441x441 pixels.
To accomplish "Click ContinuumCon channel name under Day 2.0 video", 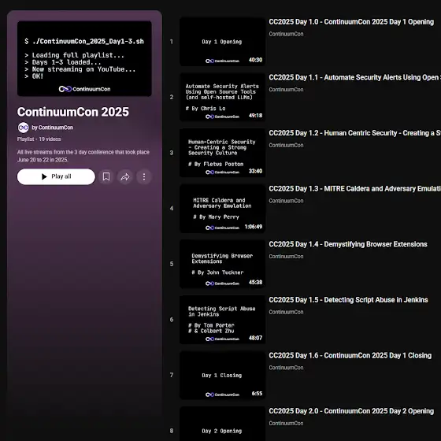I will click(286, 424).
